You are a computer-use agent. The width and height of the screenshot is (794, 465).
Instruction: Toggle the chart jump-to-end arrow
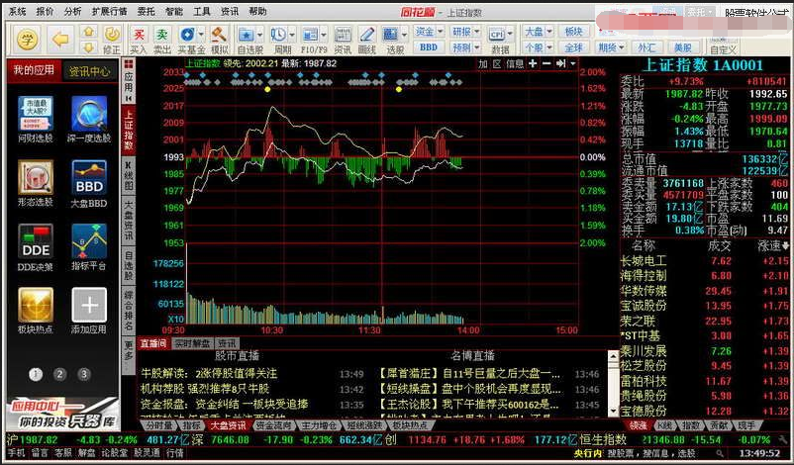coord(560,63)
